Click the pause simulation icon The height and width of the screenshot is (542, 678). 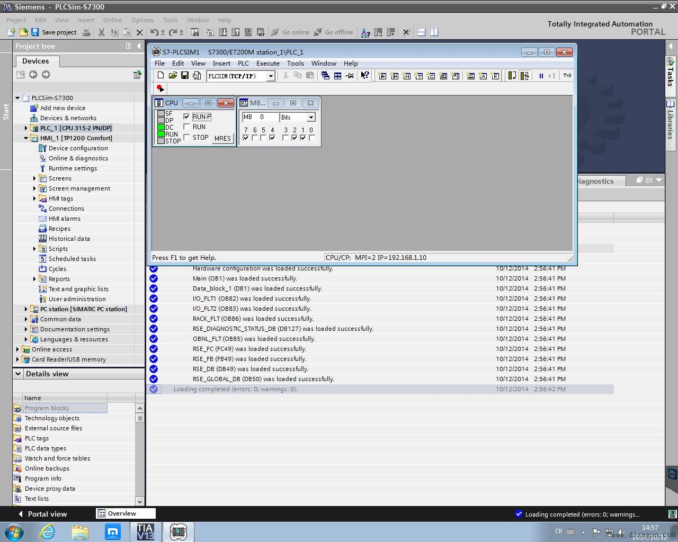[x=541, y=76]
